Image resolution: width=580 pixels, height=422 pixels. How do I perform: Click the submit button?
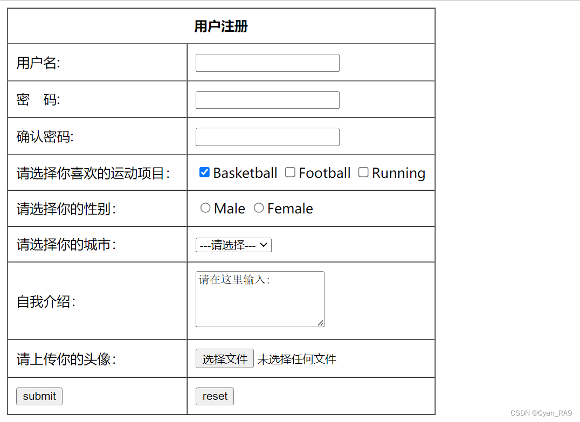(x=39, y=396)
